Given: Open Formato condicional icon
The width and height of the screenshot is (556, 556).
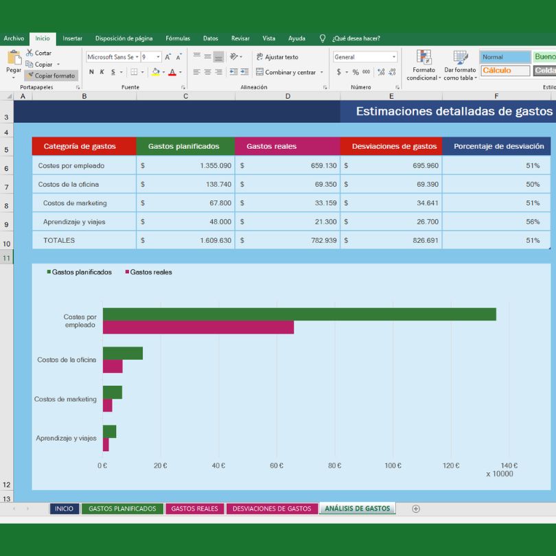Looking at the screenshot, I should 424,58.
